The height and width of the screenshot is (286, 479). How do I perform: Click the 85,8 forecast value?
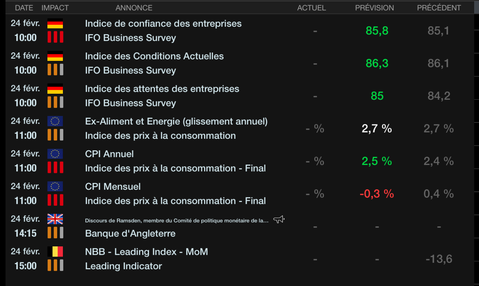click(377, 31)
